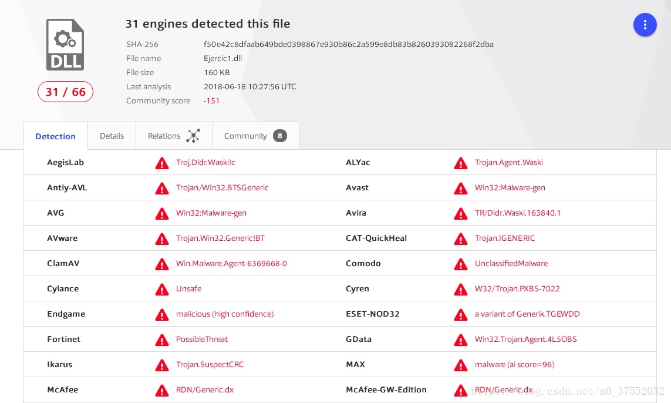Click the warning icon in Fortinet row
This screenshot has width=671, height=403.
tap(162, 340)
